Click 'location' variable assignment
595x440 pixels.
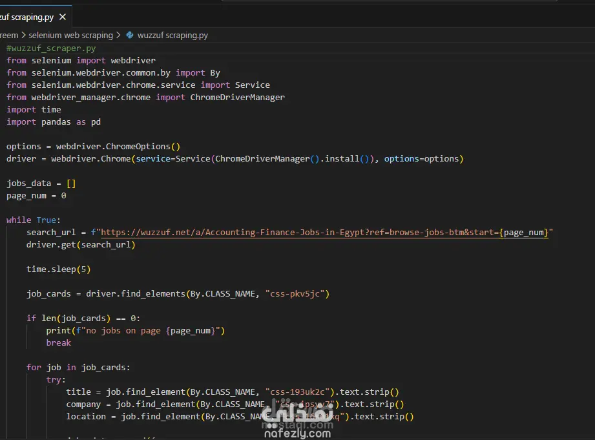click(x=86, y=417)
